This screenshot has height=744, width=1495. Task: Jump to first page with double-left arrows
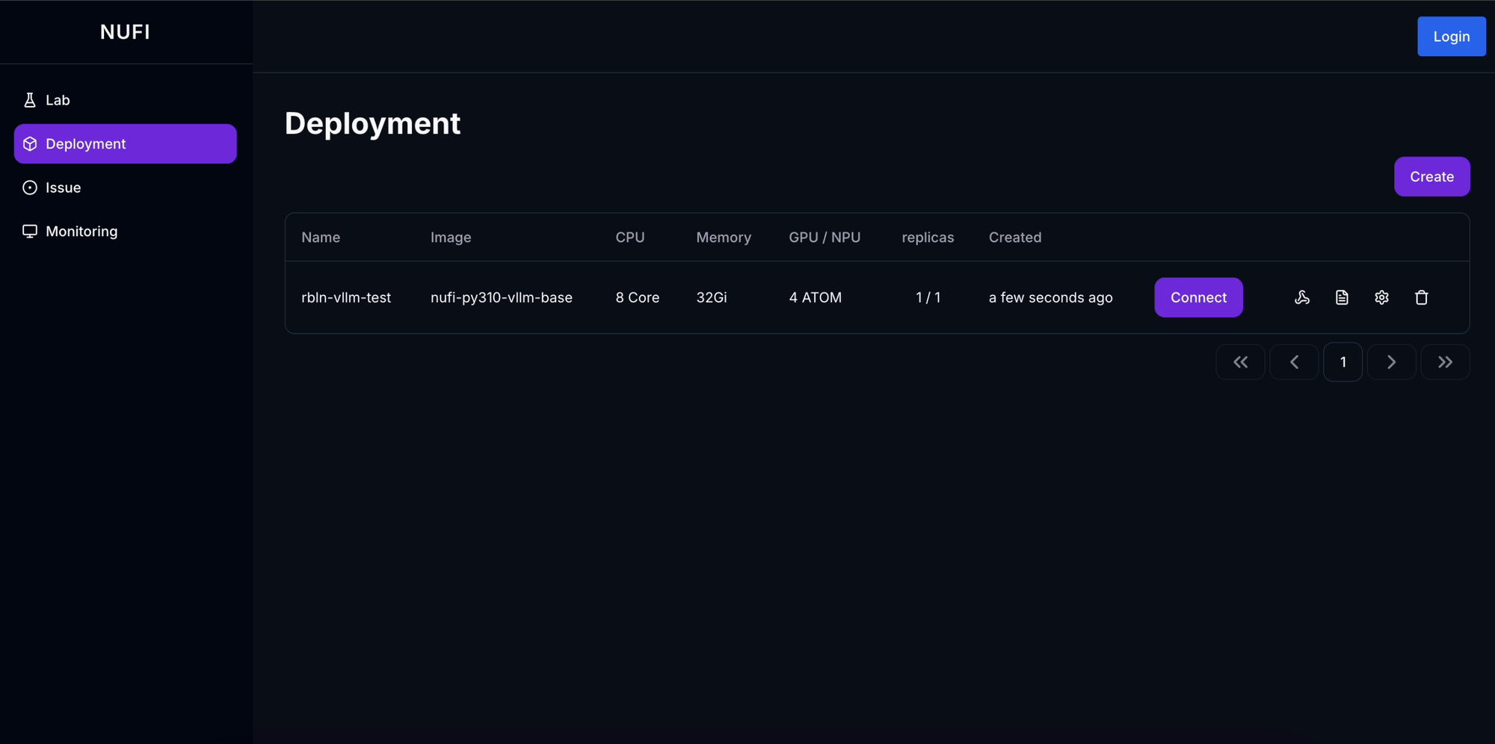1240,362
